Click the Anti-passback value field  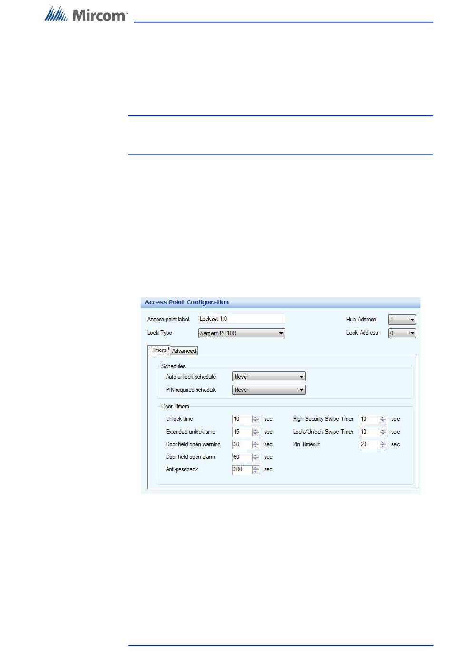[x=242, y=470]
